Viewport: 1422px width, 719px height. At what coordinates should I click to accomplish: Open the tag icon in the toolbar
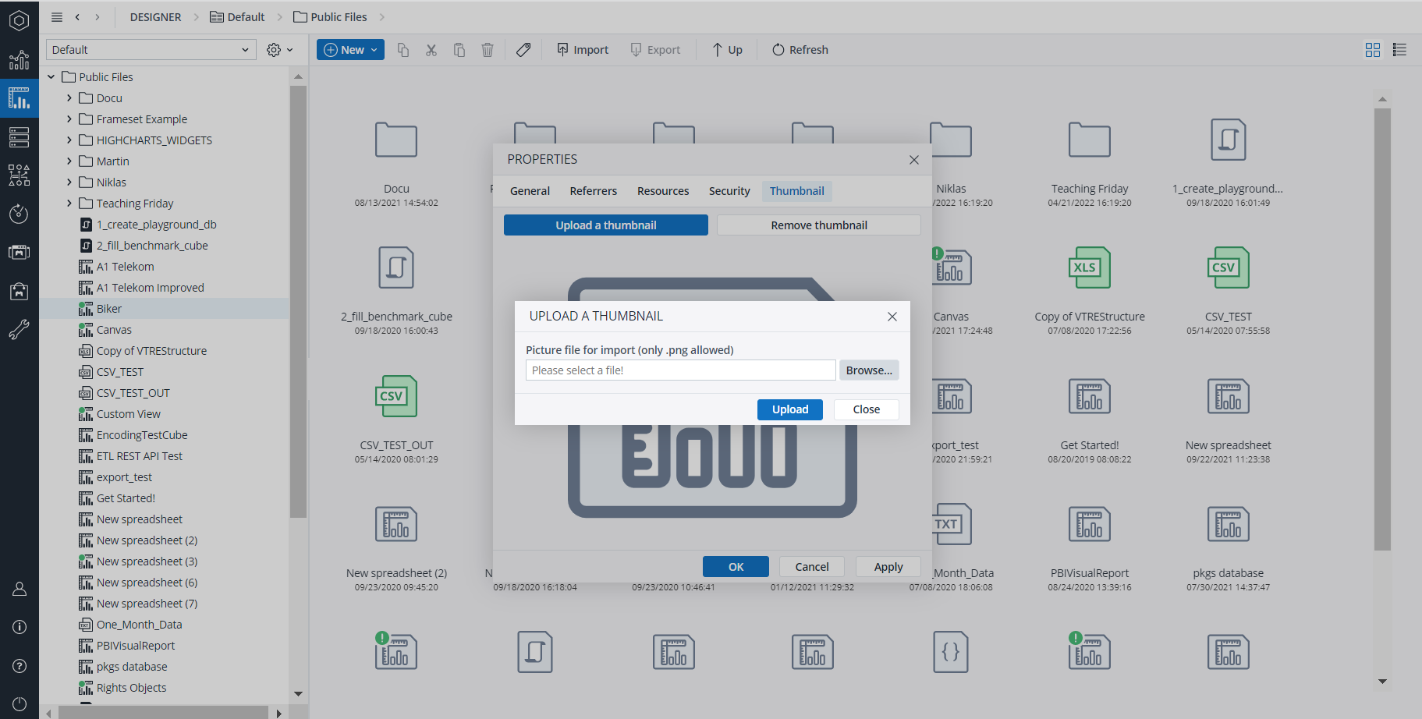pyautogui.click(x=523, y=49)
